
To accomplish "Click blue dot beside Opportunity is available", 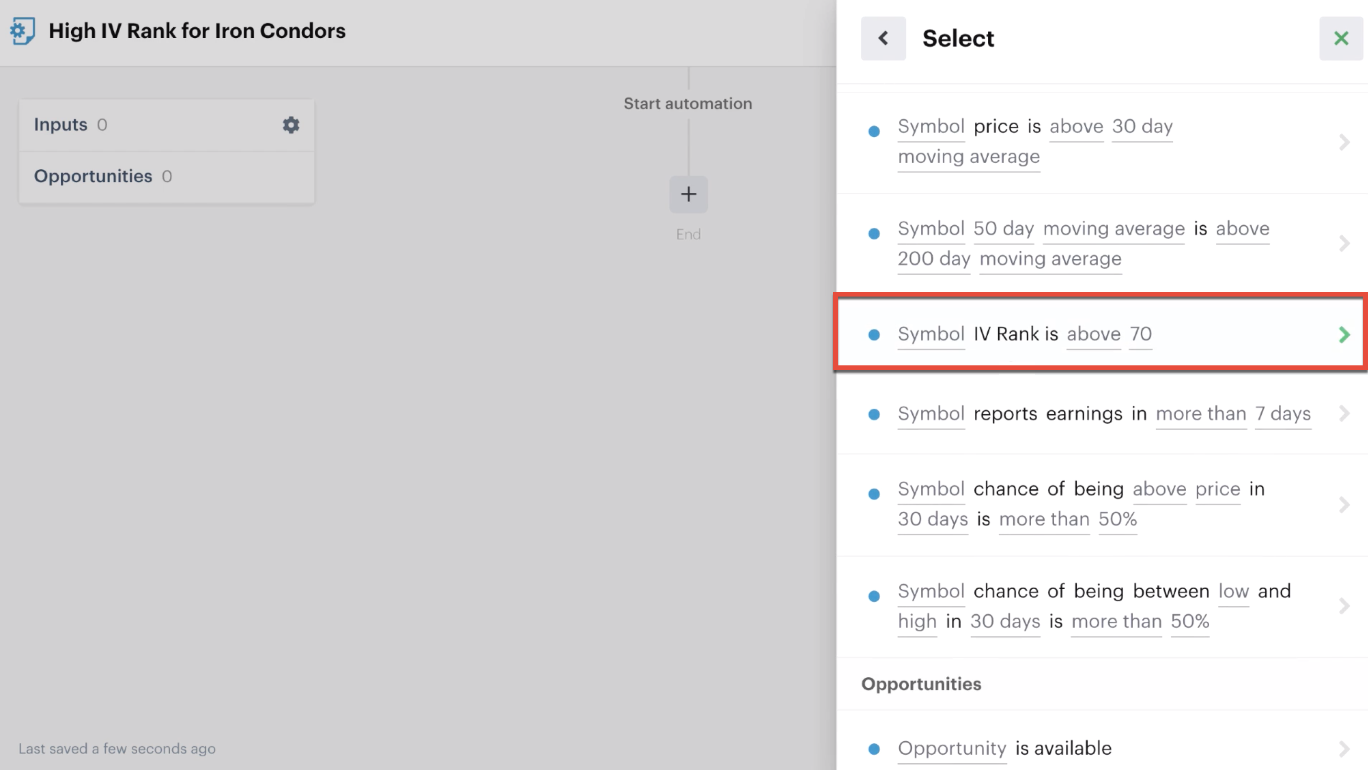I will pos(873,749).
